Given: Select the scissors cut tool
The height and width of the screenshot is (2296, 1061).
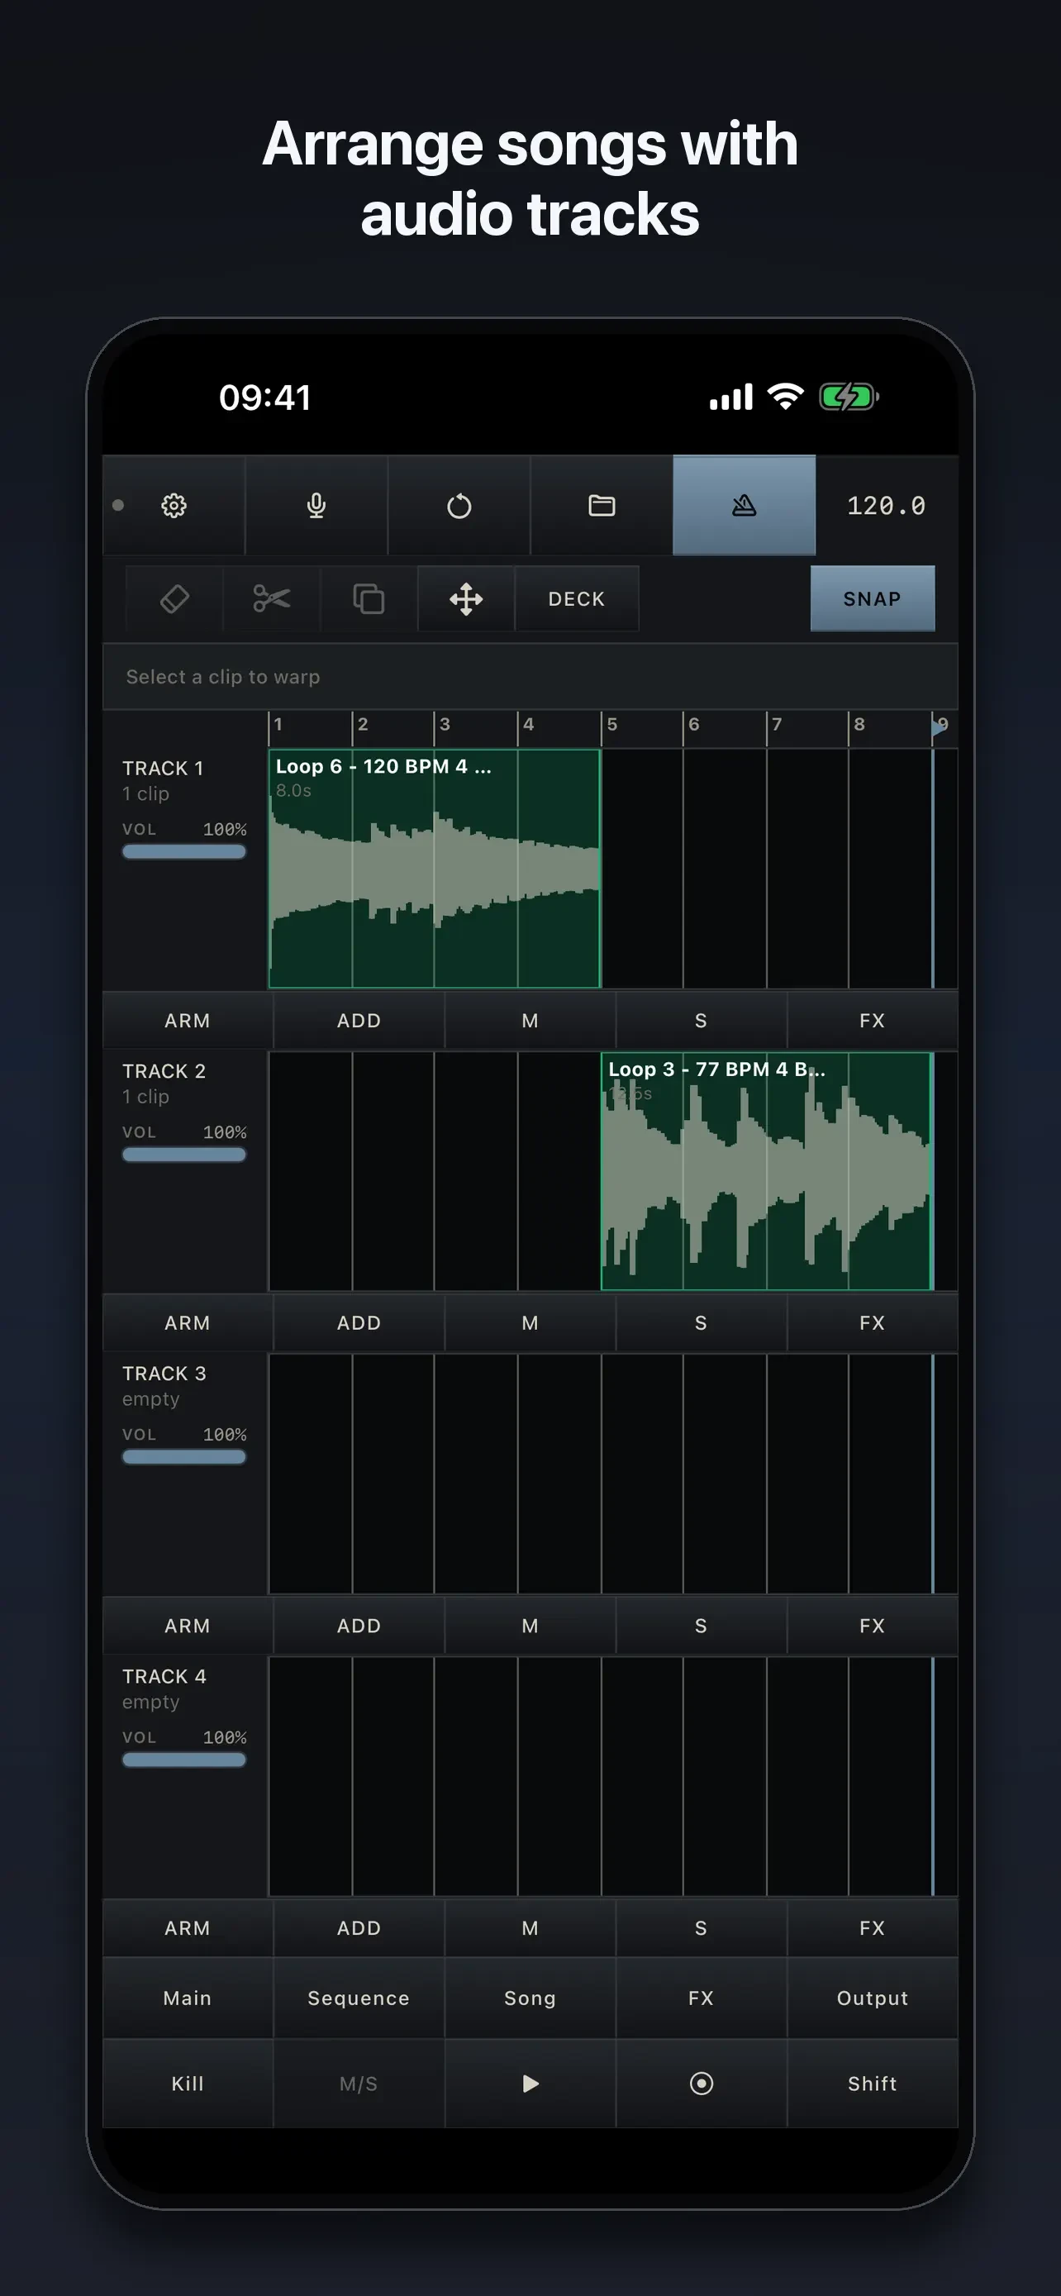Looking at the screenshot, I should 272,598.
